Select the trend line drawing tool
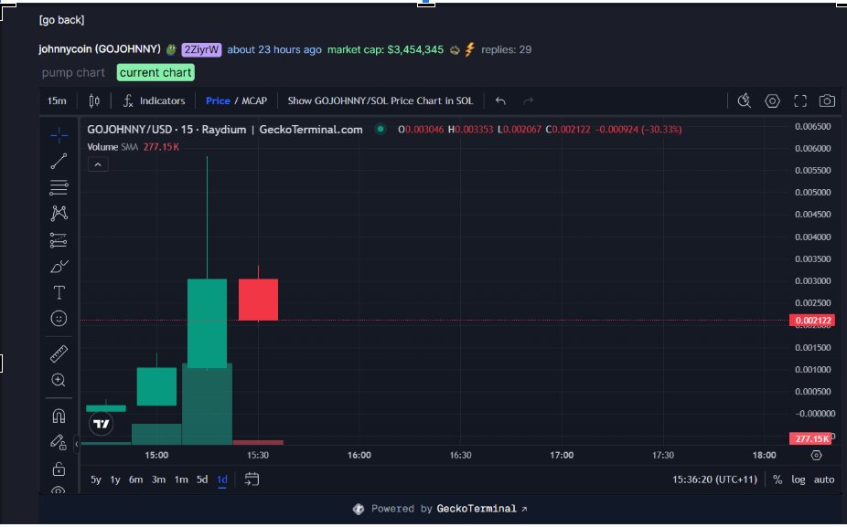Image resolution: width=847 pixels, height=527 pixels. 59,161
